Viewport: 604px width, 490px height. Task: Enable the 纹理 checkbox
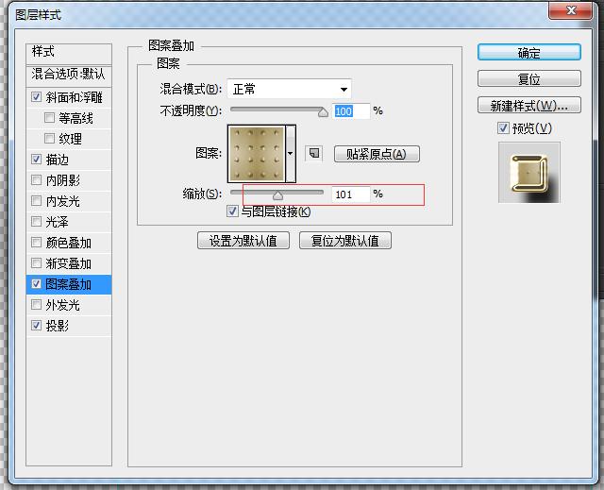[49, 138]
